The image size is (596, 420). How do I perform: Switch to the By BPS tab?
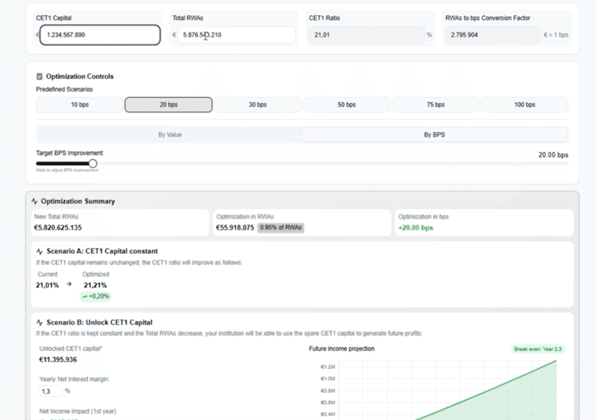[434, 135]
